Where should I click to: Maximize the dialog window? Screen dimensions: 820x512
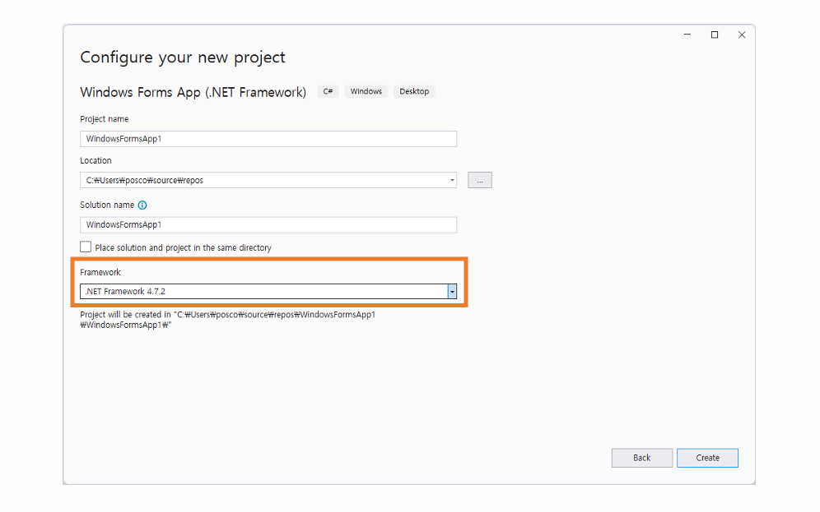pyautogui.click(x=715, y=35)
